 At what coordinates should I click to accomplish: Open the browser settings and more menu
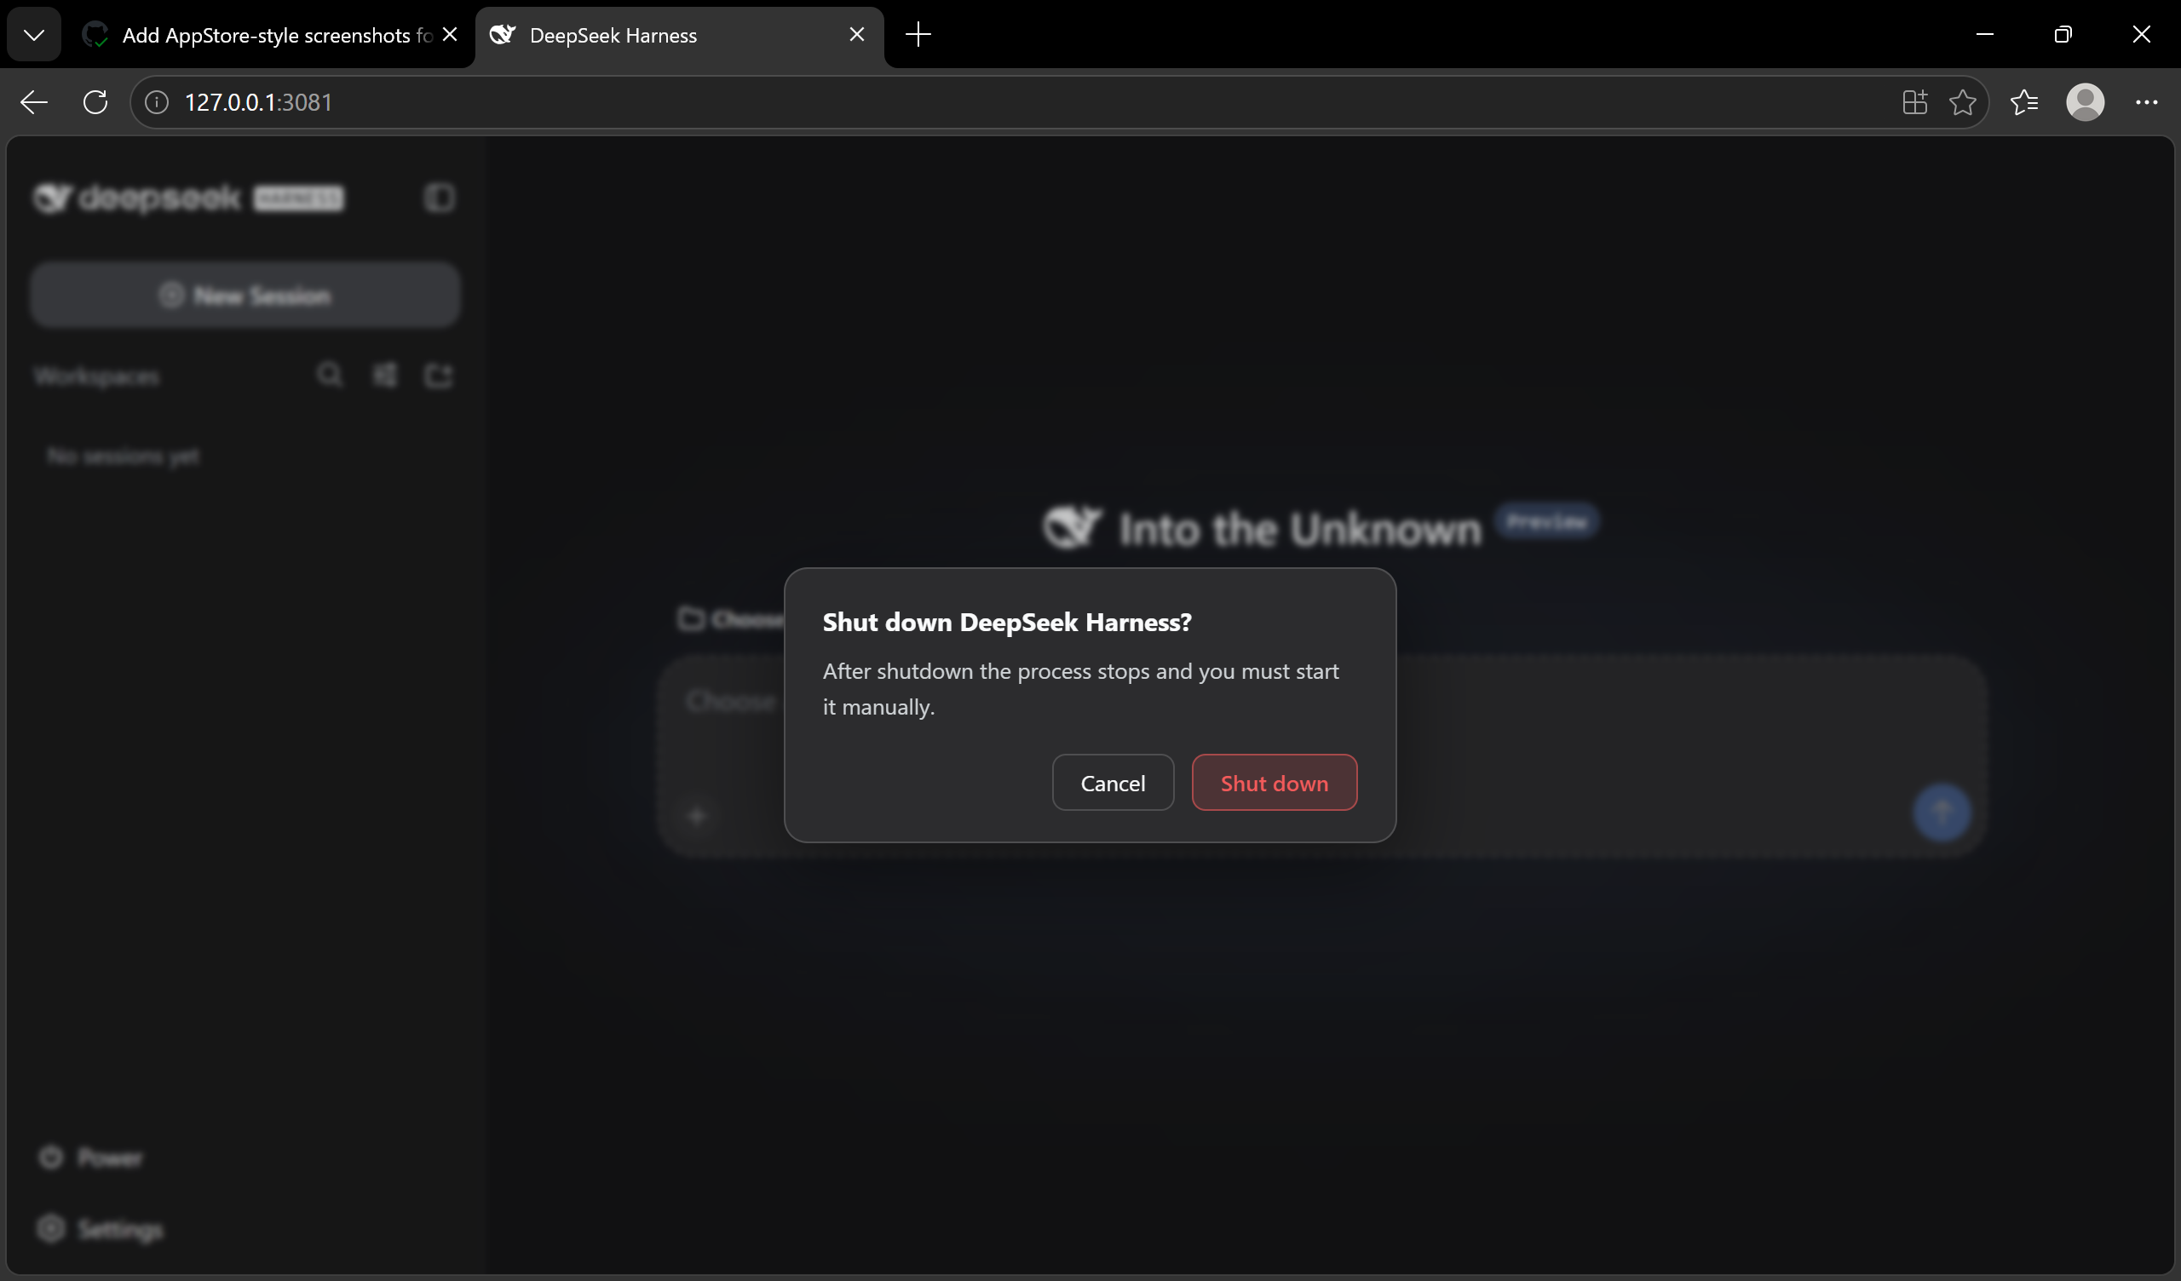pyautogui.click(x=2146, y=102)
